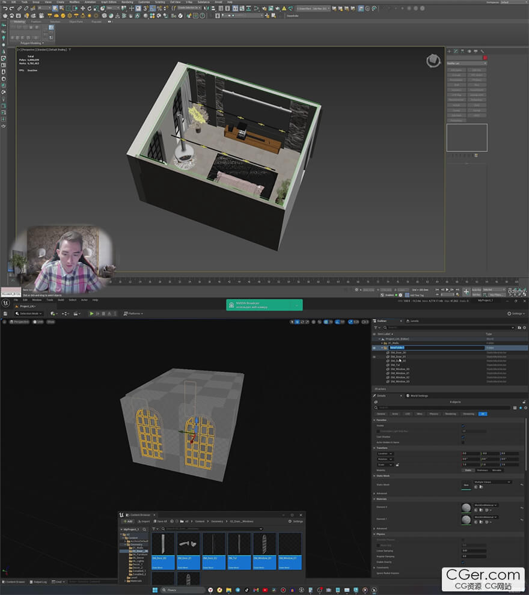Collapse the 01_Walls folder in Outliner
Screen dimensions: 529x595
coord(382,343)
